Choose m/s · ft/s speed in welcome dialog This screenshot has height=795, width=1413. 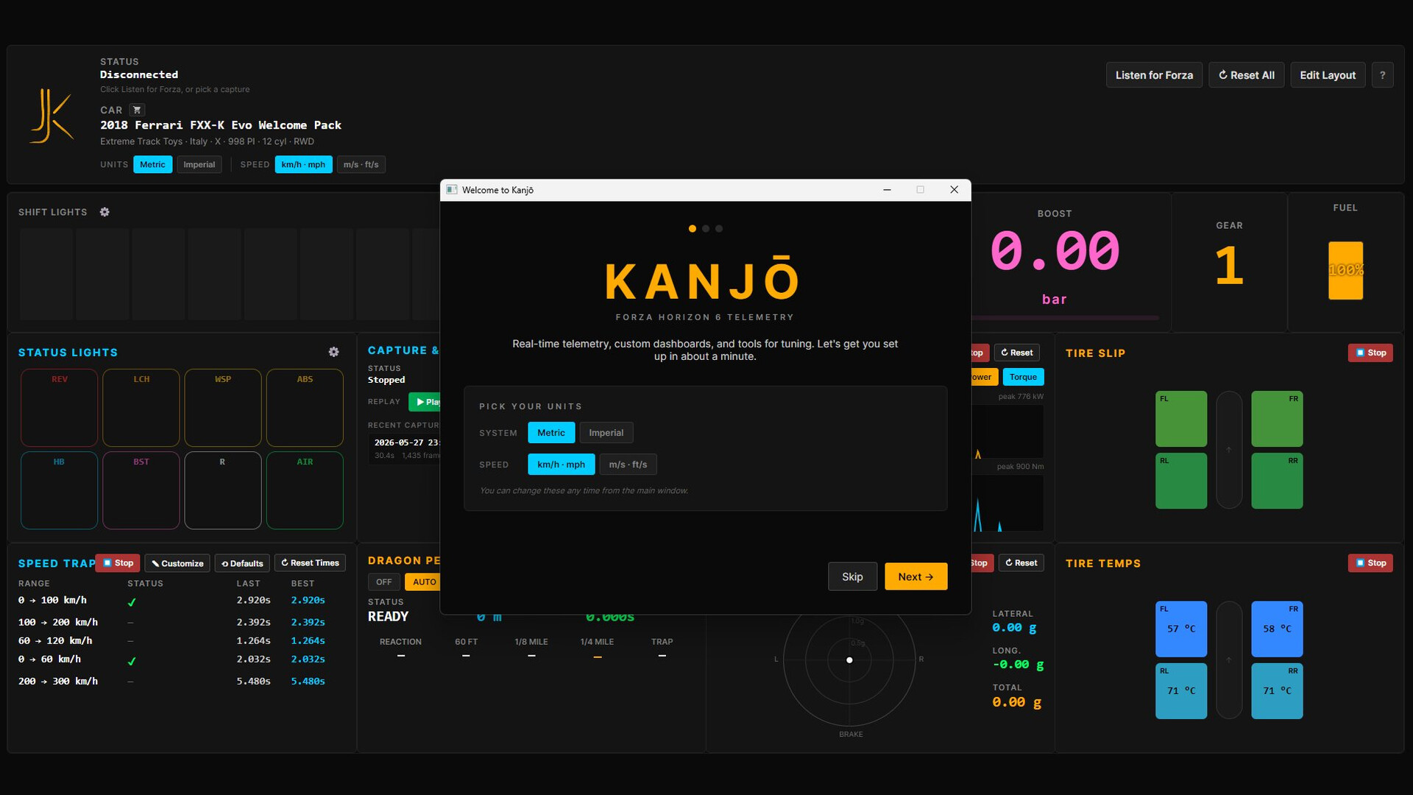click(628, 464)
